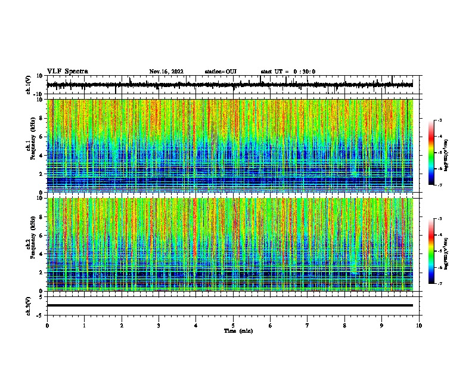The height and width of the screenshot is (365, 472).
Task: Click the time axis tick label '10'
Action: 419,326
